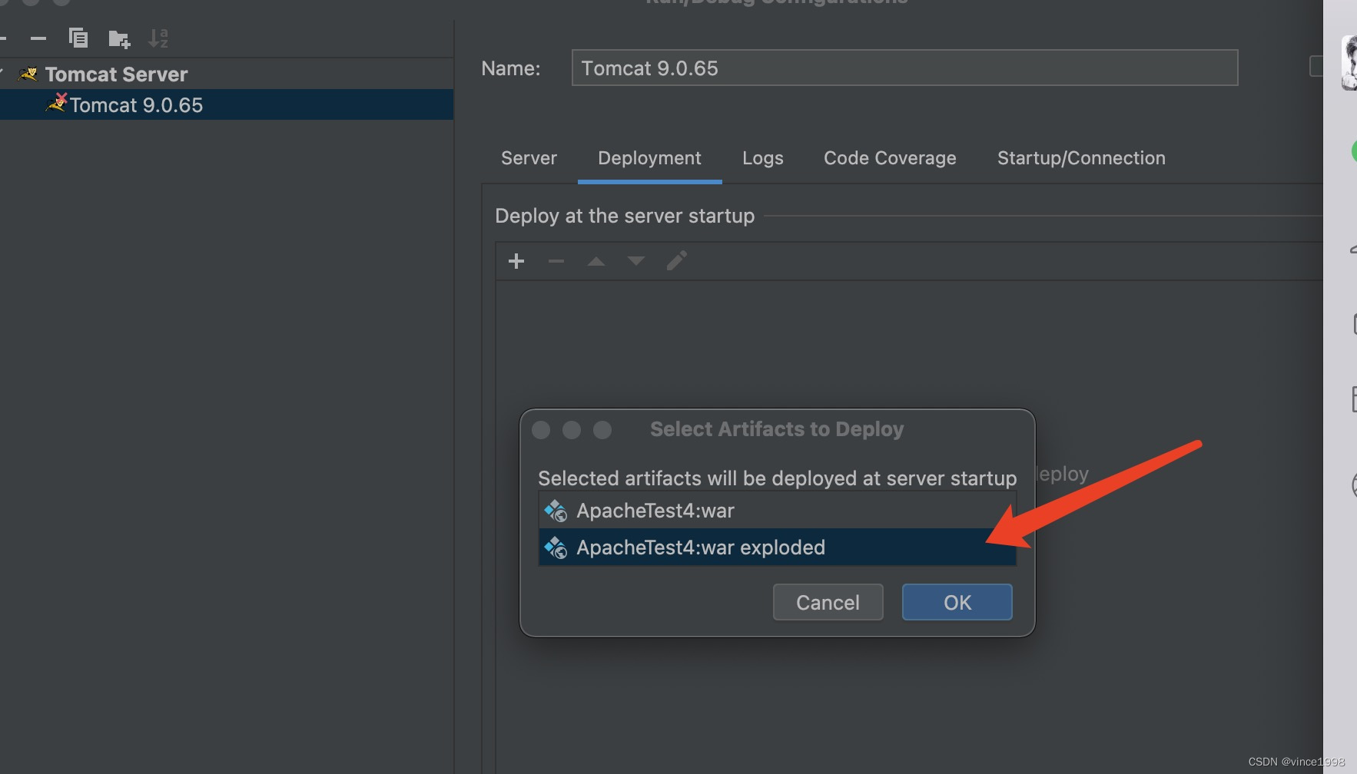The image size is (1357, 774).
Task: Move artifact up with the up arrow
Action: coord(596,261)
